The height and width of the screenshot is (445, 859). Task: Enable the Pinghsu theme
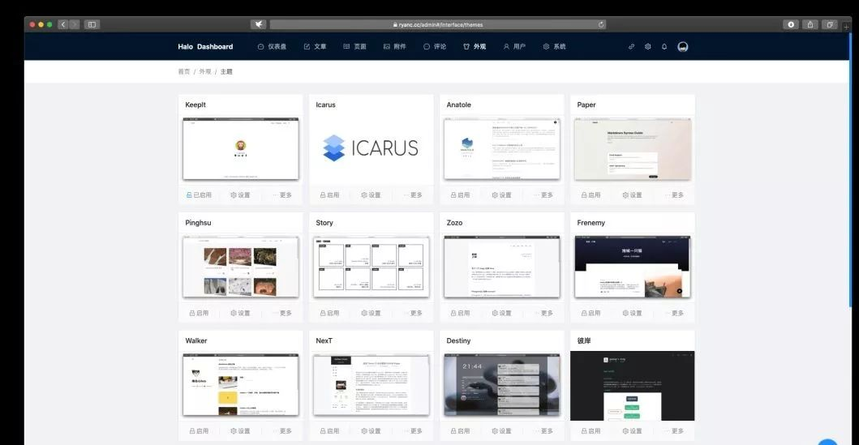tap(199, 313)
